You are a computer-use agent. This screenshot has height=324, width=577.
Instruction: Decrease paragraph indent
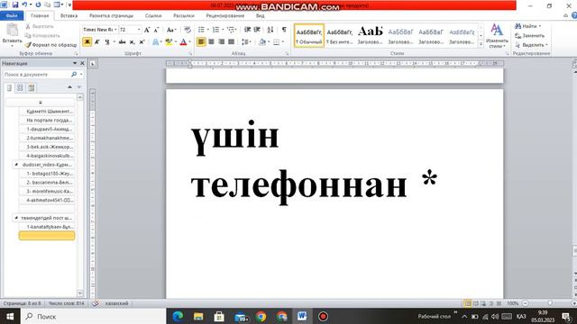[x=247, y=30]
